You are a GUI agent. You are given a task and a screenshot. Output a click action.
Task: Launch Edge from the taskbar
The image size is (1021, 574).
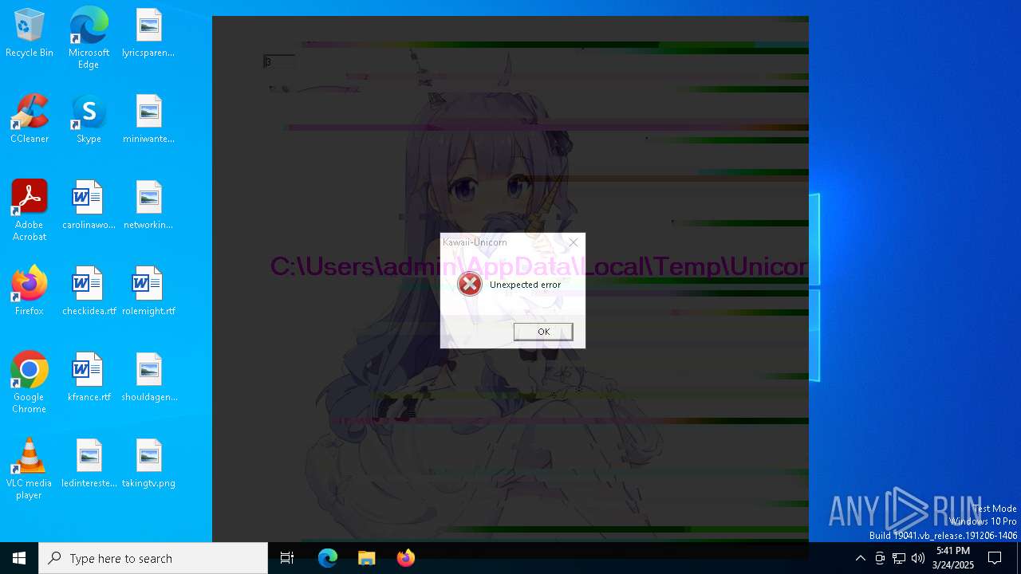click(328, 558)
